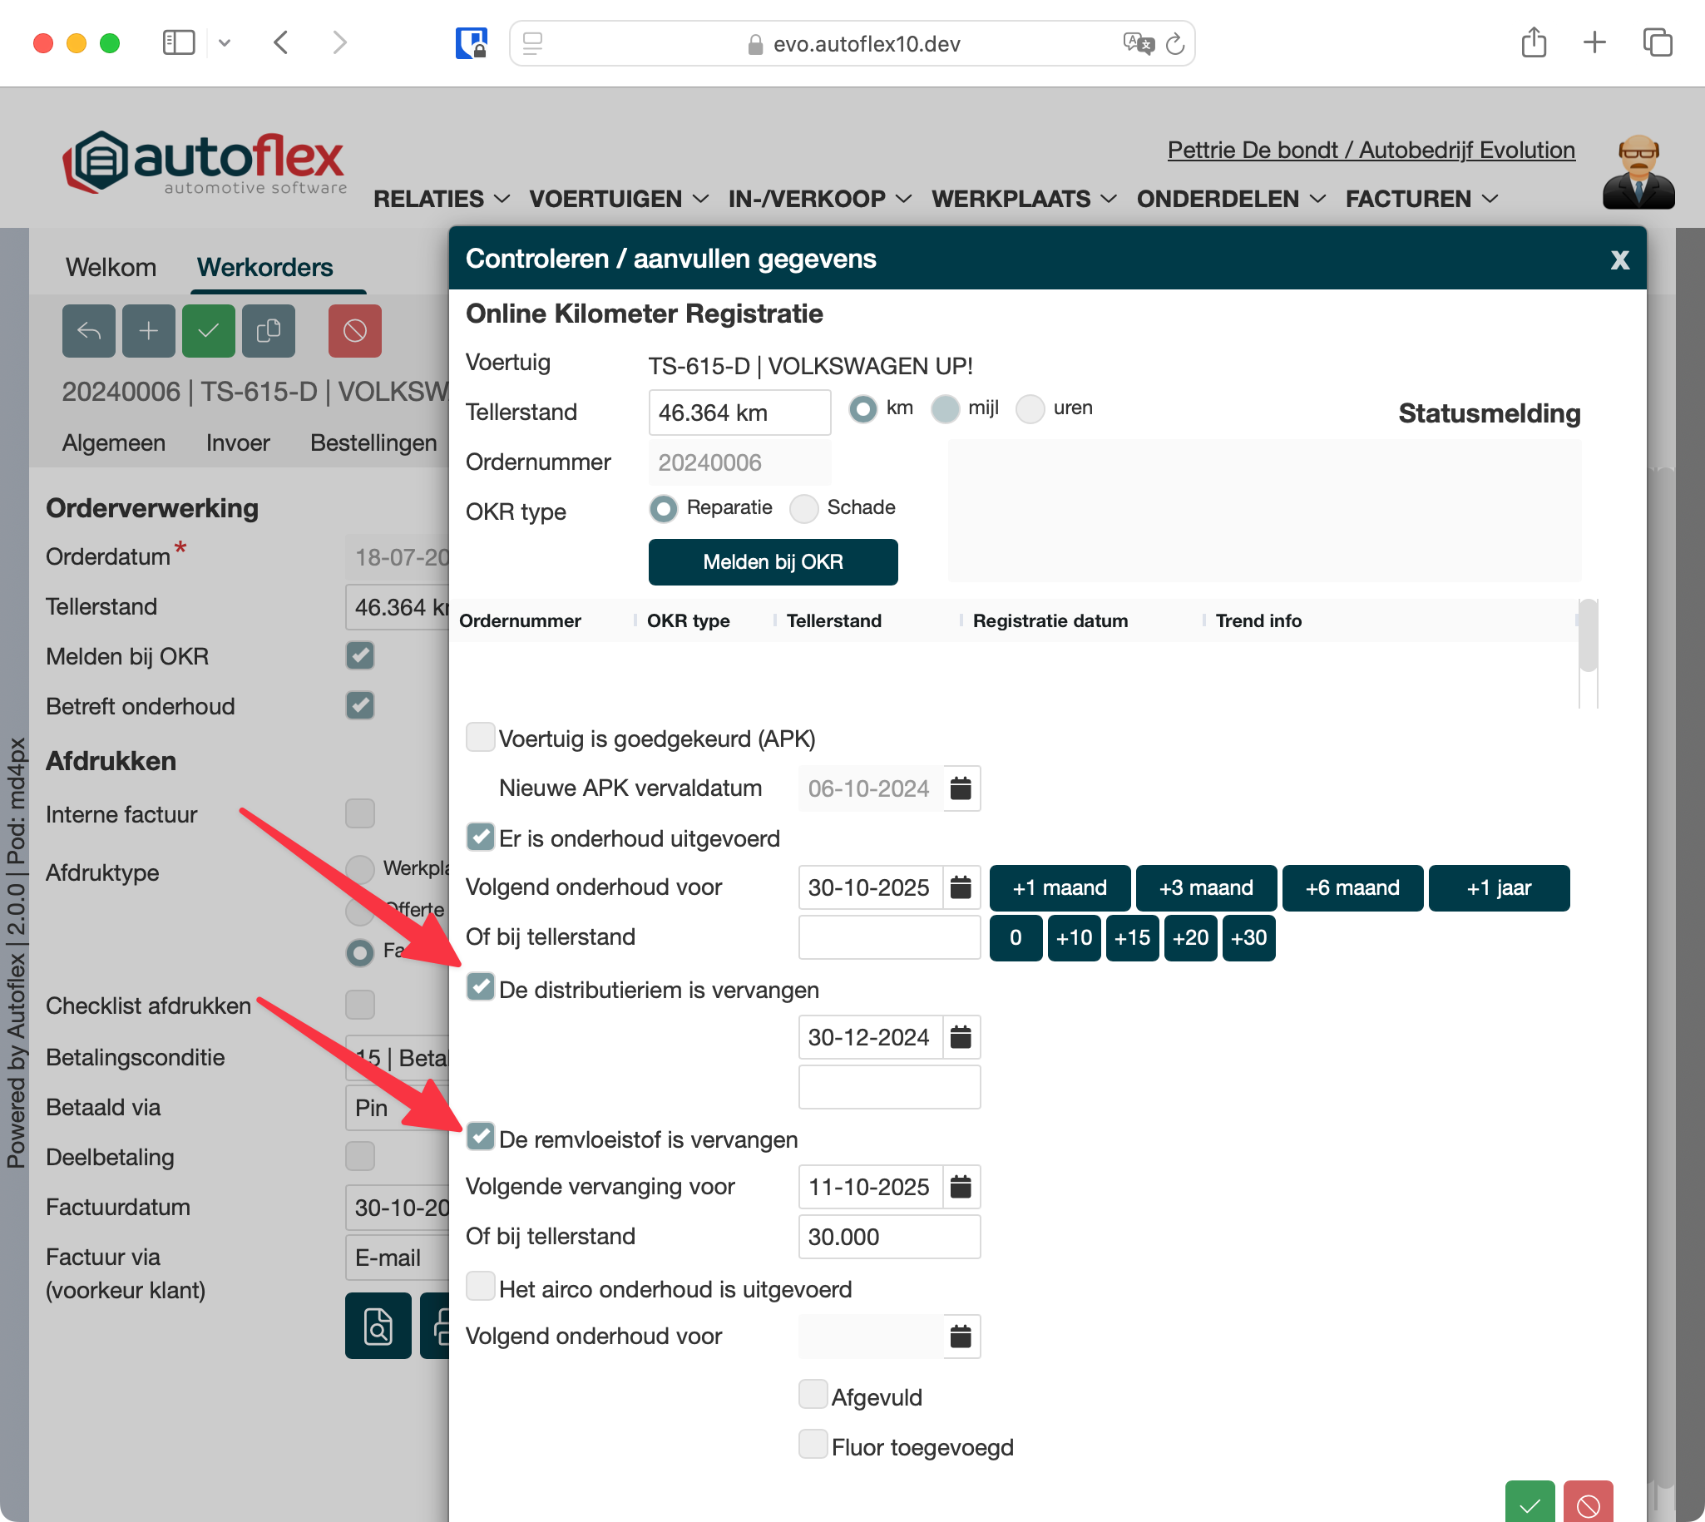Click green confirm checkmark in dialog footer
Viewport: 1705px width, 1522px height.
pyautogui.click(x=1529, y=1504)
